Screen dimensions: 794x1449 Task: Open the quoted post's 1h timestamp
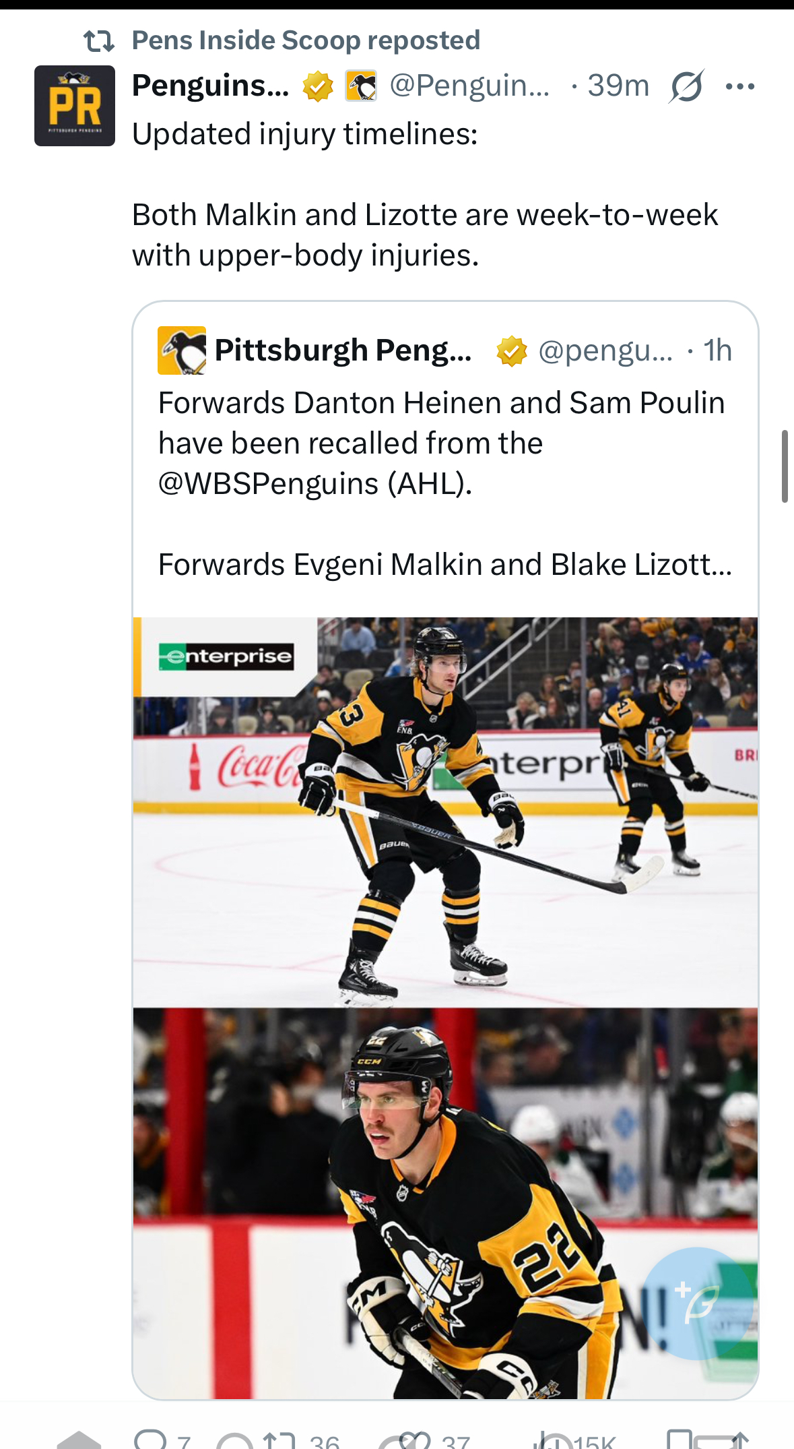717,350
